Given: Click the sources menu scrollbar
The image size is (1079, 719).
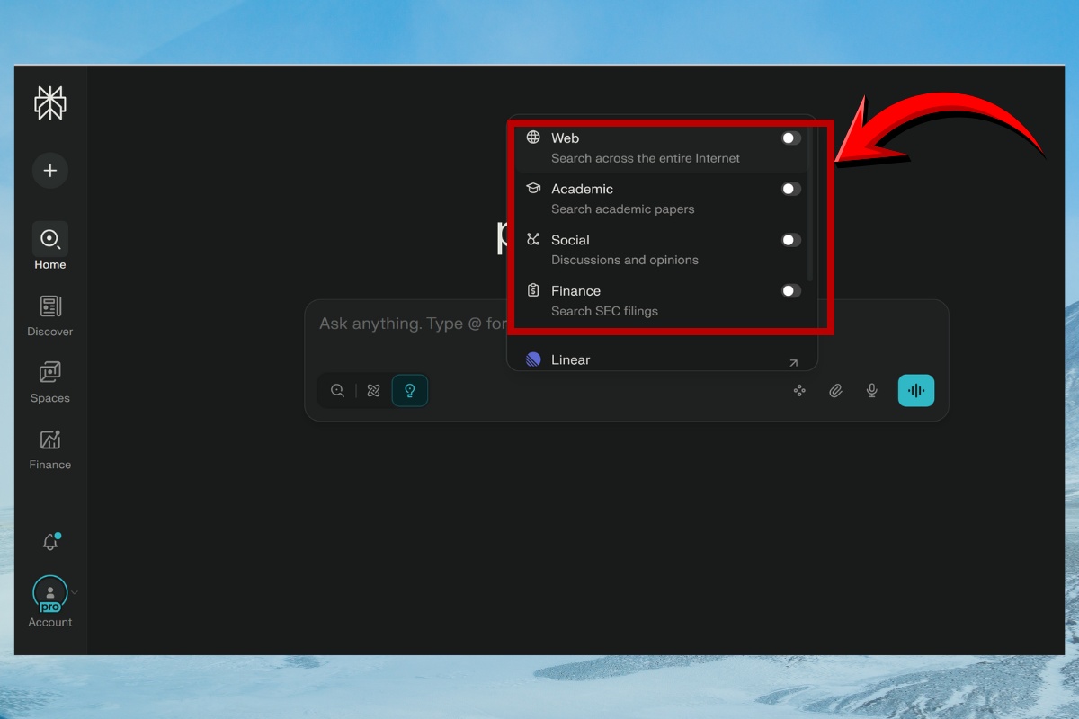Looking at the screenshot, I should 810,204.
